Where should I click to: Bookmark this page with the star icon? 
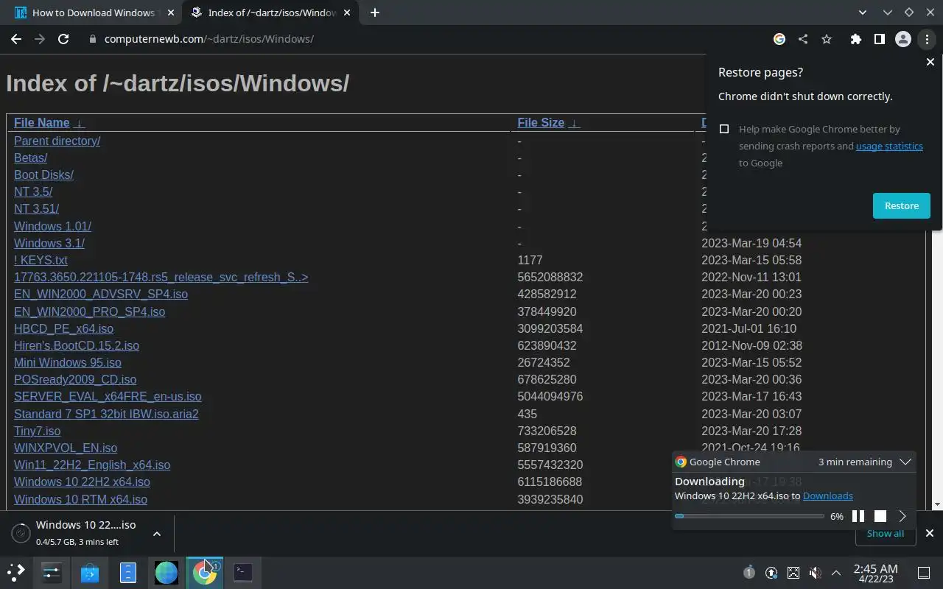coord(827,39)
